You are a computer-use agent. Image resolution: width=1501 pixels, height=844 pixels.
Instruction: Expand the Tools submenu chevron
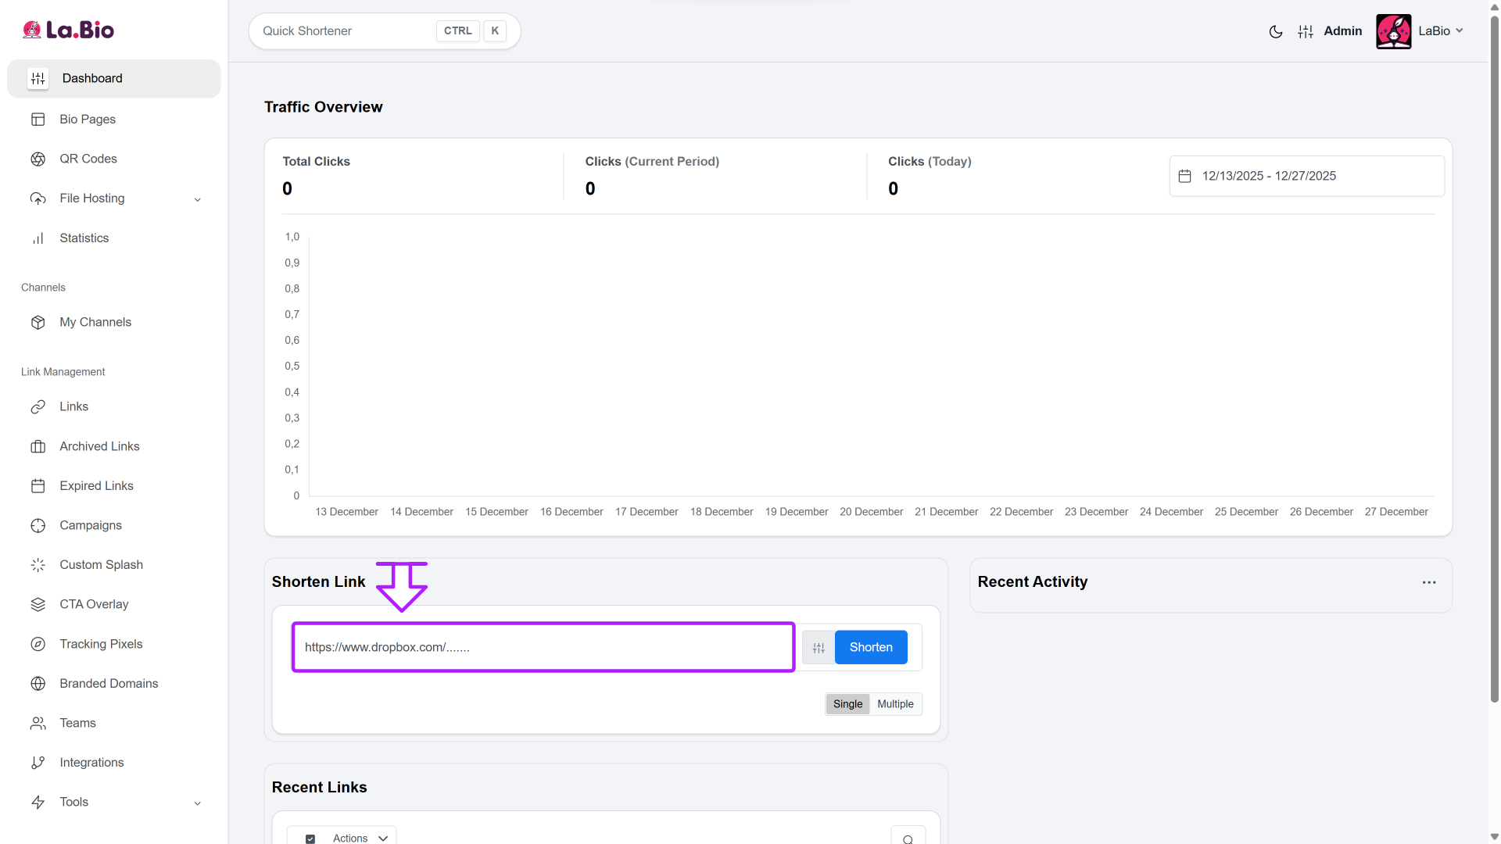pyautogui.click(x=197, y=803)
